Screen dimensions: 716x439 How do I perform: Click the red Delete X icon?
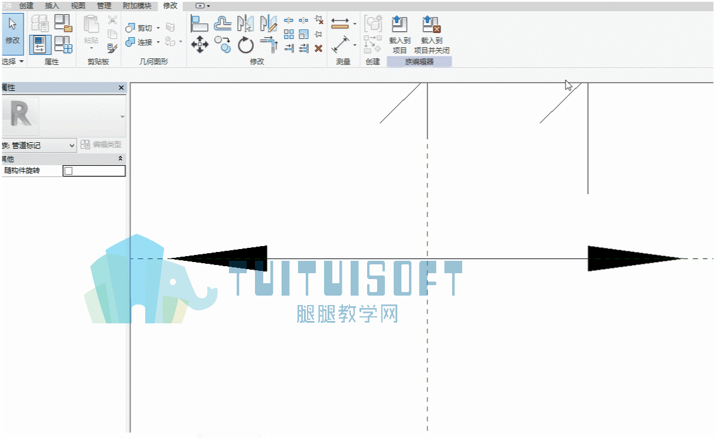click(x=318, y=48)
